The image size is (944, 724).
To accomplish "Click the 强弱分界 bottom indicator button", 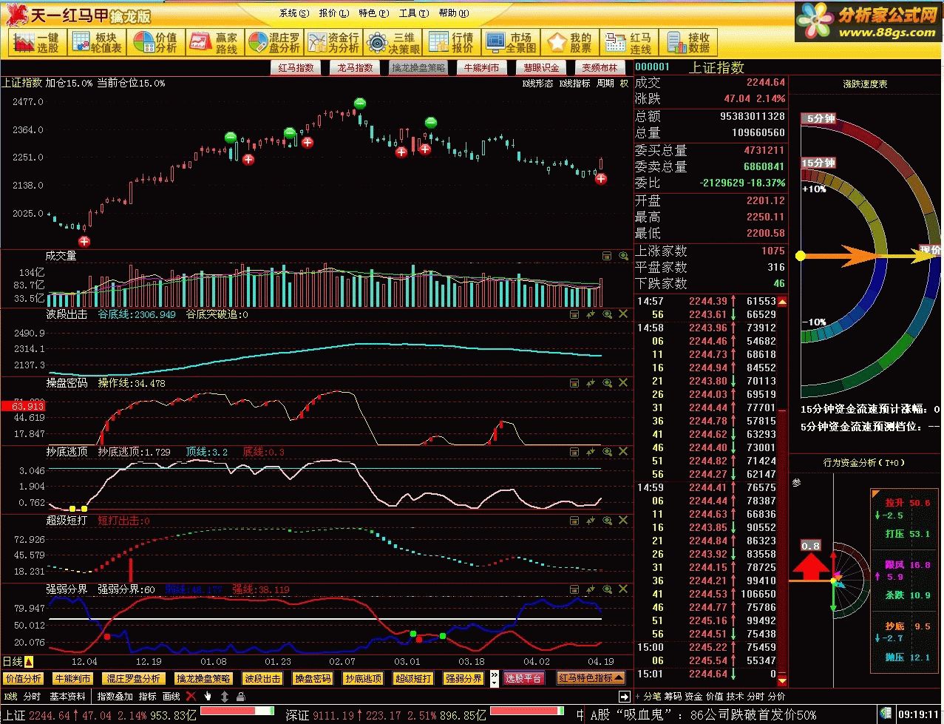I will point(463,678).
